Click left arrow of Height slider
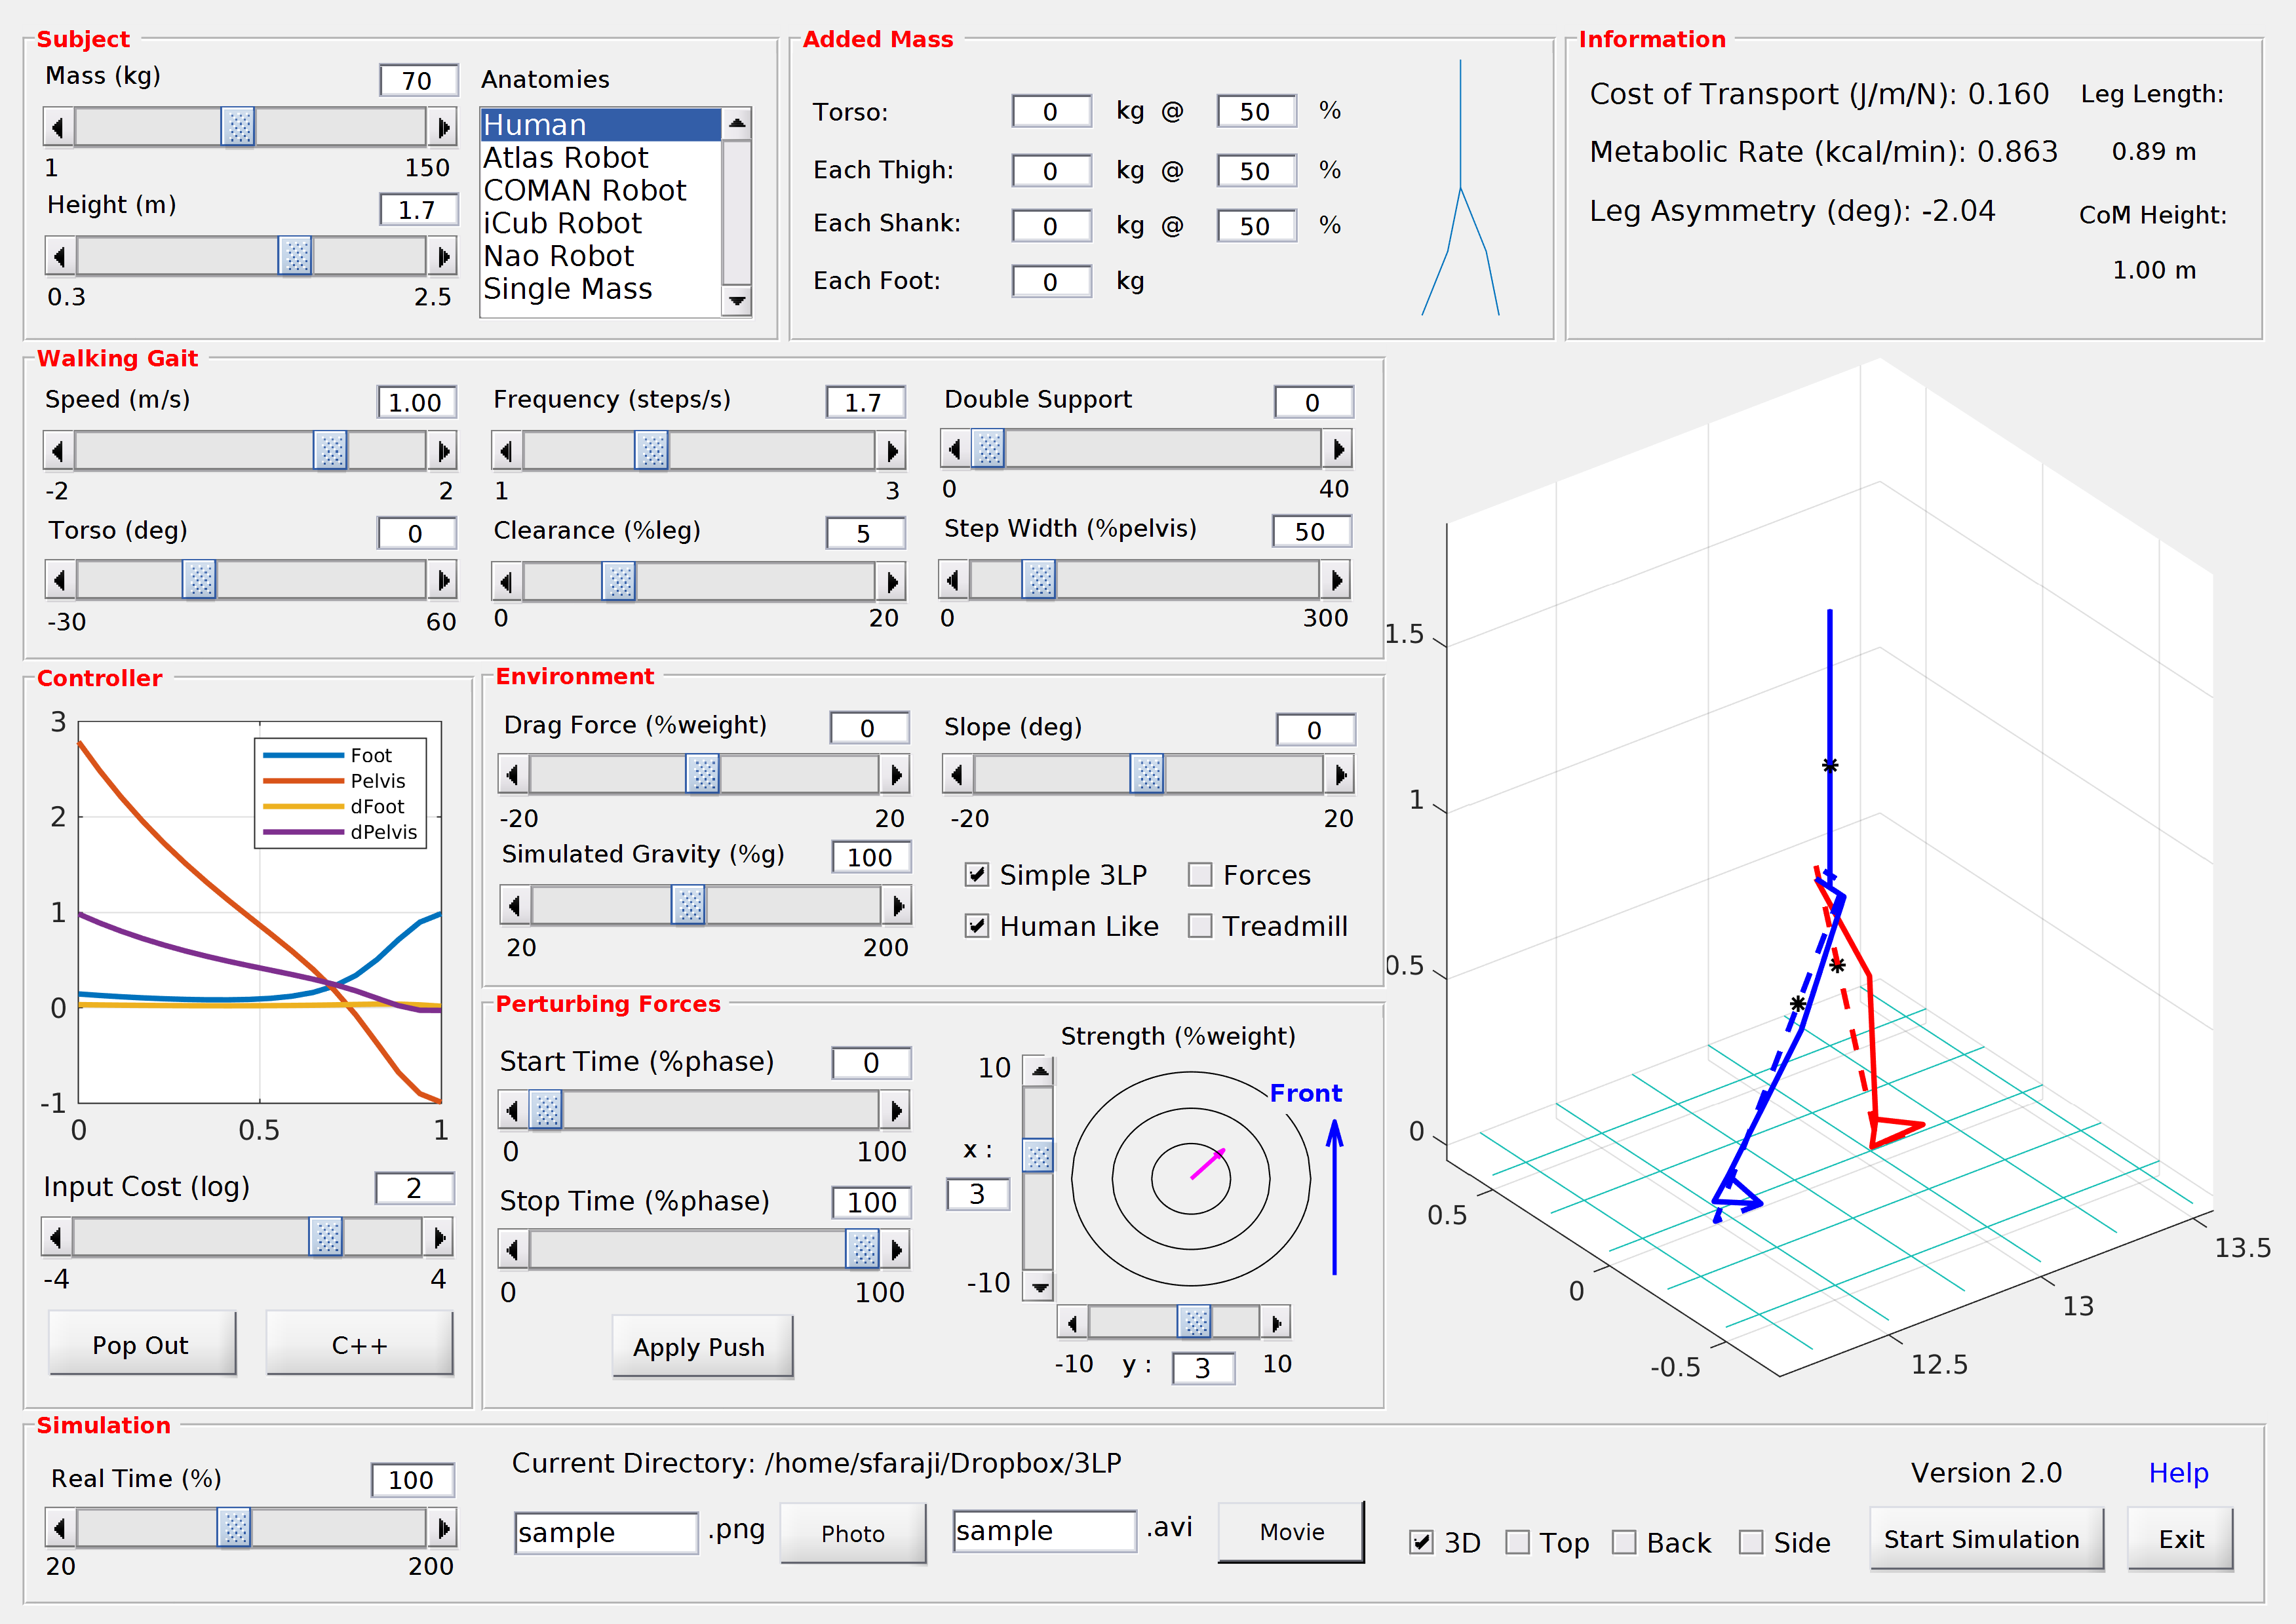Screen dimensions: 2296x1624 [60, 257]
